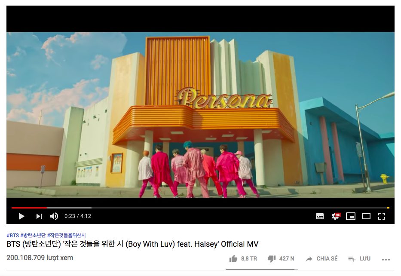401x276 pixels.
Task: Seek to middle of progress bar
Action: (x=200, y=208)
